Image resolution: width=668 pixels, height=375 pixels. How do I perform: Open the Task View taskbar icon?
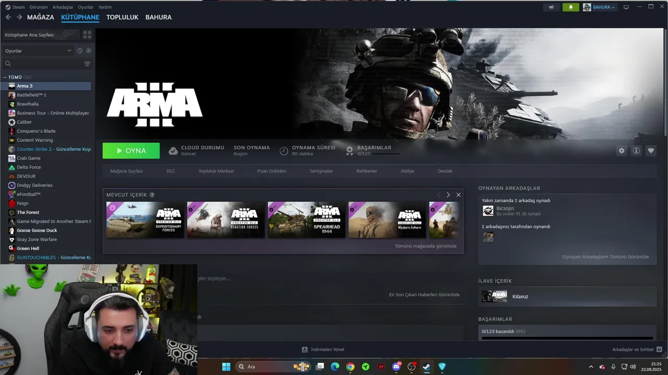point(320,367)
